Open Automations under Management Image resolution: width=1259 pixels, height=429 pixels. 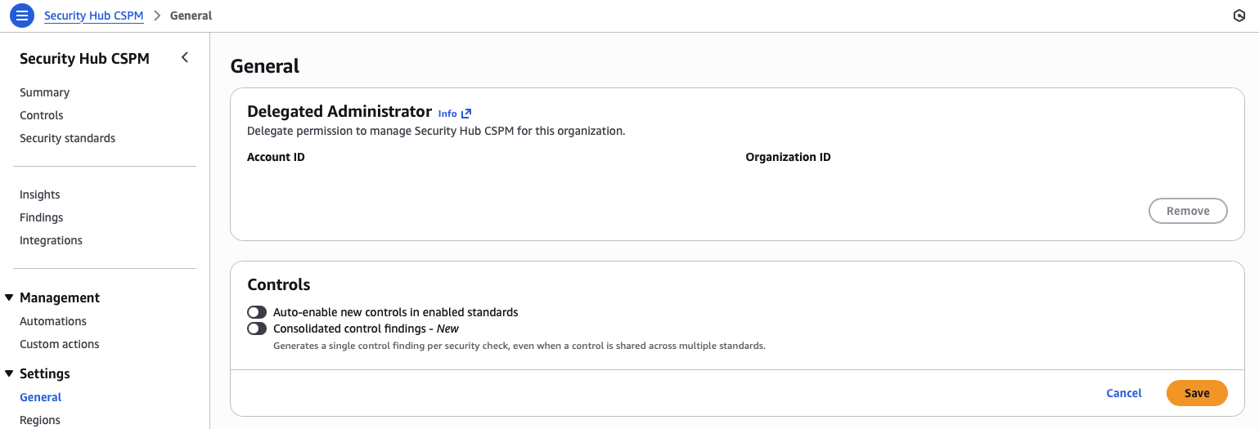click(x=53, y=321)
